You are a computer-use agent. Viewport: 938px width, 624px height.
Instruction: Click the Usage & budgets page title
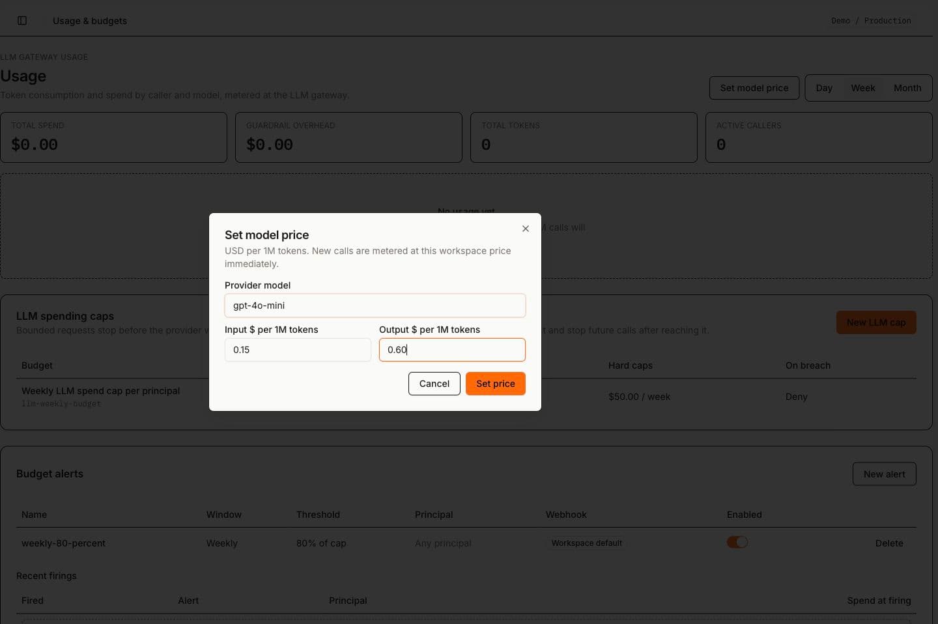(90, 21)
